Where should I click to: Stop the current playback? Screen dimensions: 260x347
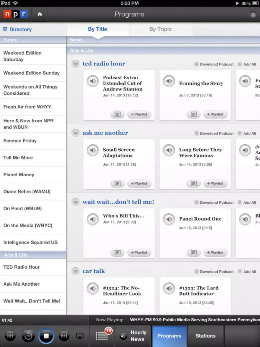pos(46,336)
